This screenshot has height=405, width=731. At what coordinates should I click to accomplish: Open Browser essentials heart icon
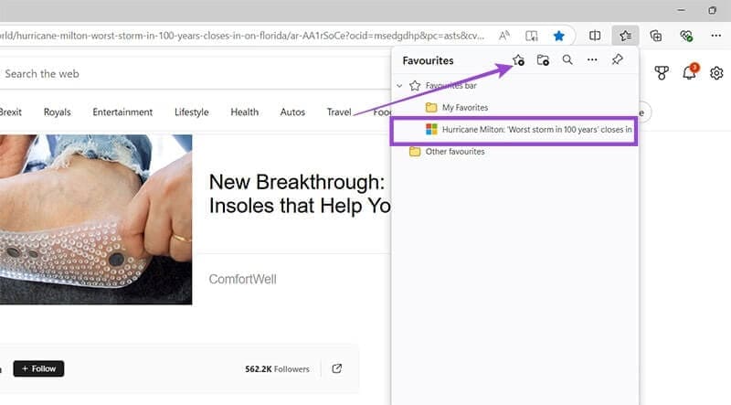[686, 36]
